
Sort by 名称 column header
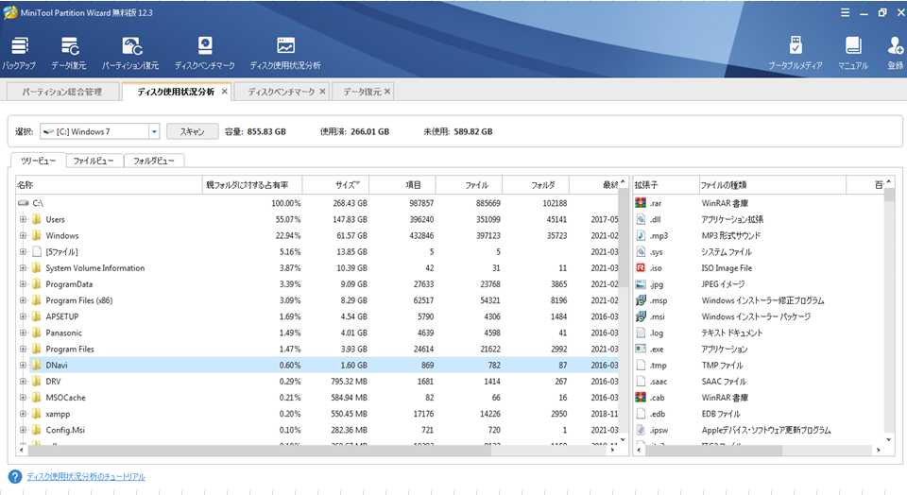[109, 185]
